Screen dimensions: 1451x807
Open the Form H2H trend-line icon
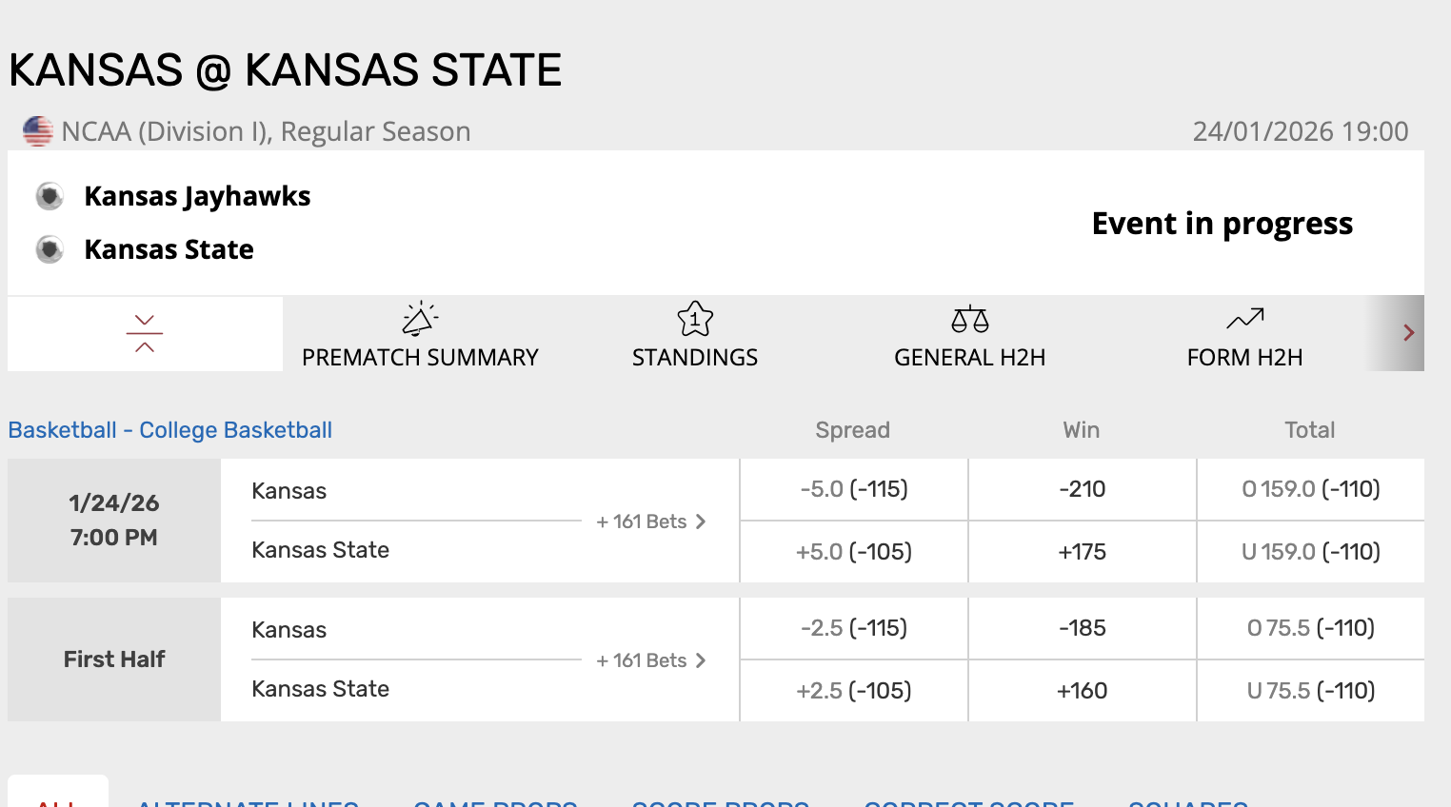(1245, 319)
